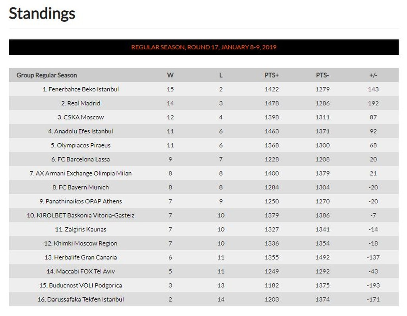
Task: Click the Group Regular Season column header
Action: [x=47, y=75]
